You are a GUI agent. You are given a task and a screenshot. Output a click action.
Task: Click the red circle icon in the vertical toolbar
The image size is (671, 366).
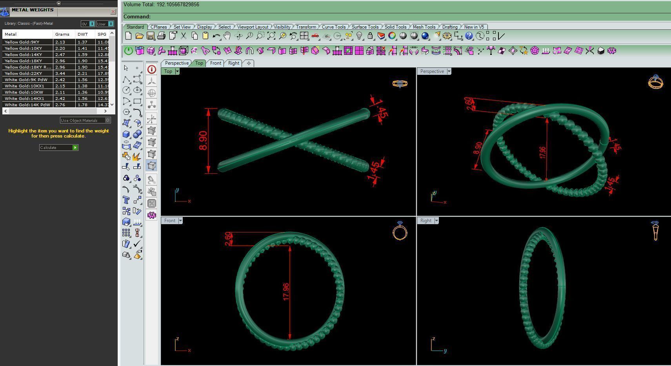(151, 69)
